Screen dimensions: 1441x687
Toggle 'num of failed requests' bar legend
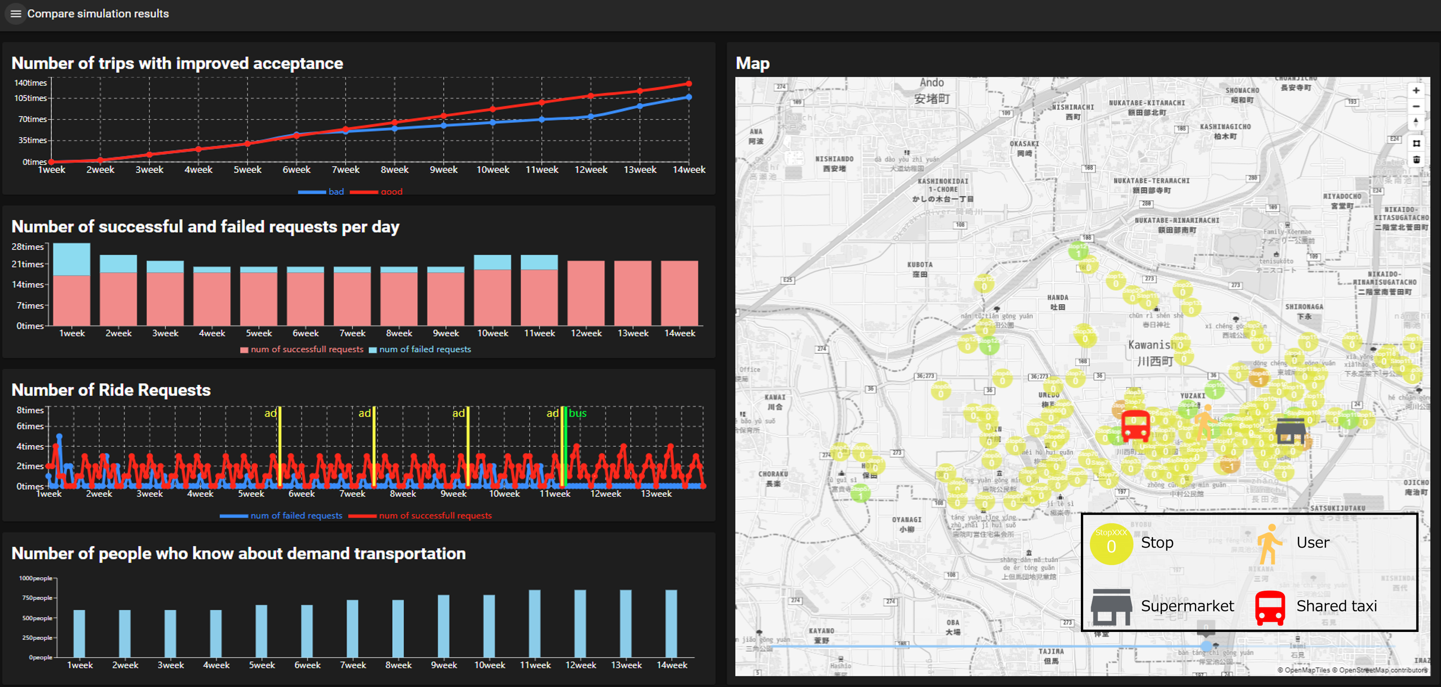[420, 350]
